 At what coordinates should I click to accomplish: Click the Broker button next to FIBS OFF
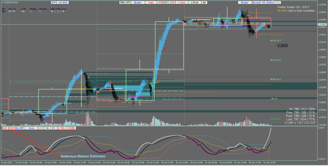[138, 2]
